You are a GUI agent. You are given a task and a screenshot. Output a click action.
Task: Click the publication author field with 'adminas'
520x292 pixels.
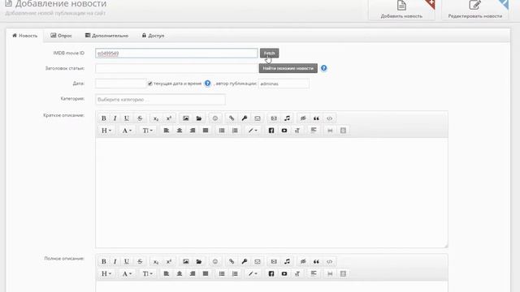[284, 84]
